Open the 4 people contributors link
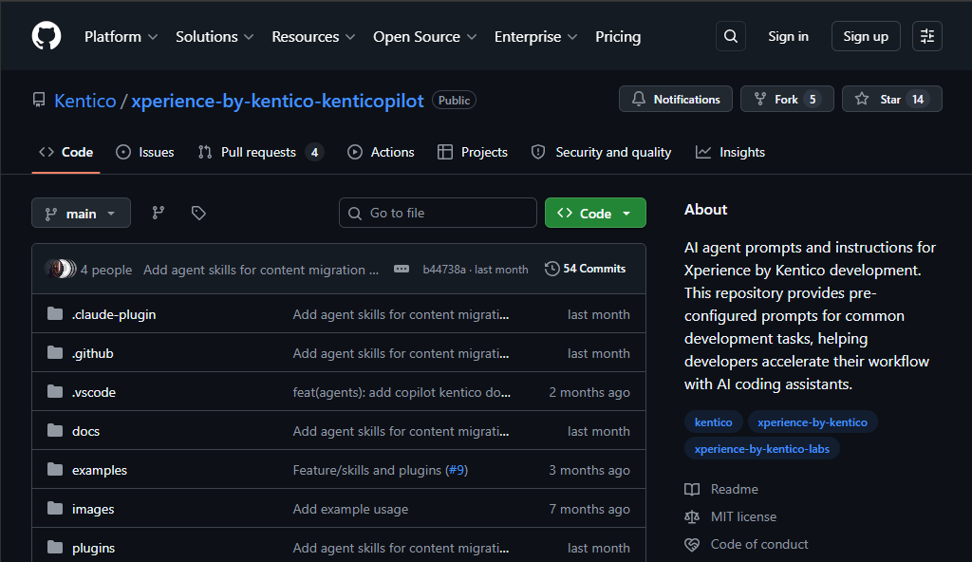This screenshot has height=562, width=972. [106, 270]
